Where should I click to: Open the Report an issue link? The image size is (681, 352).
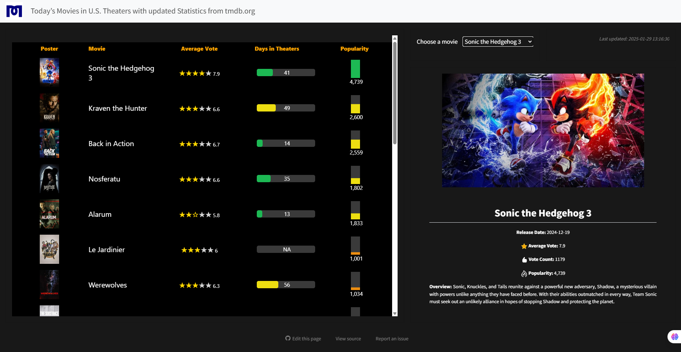point(392,339)
